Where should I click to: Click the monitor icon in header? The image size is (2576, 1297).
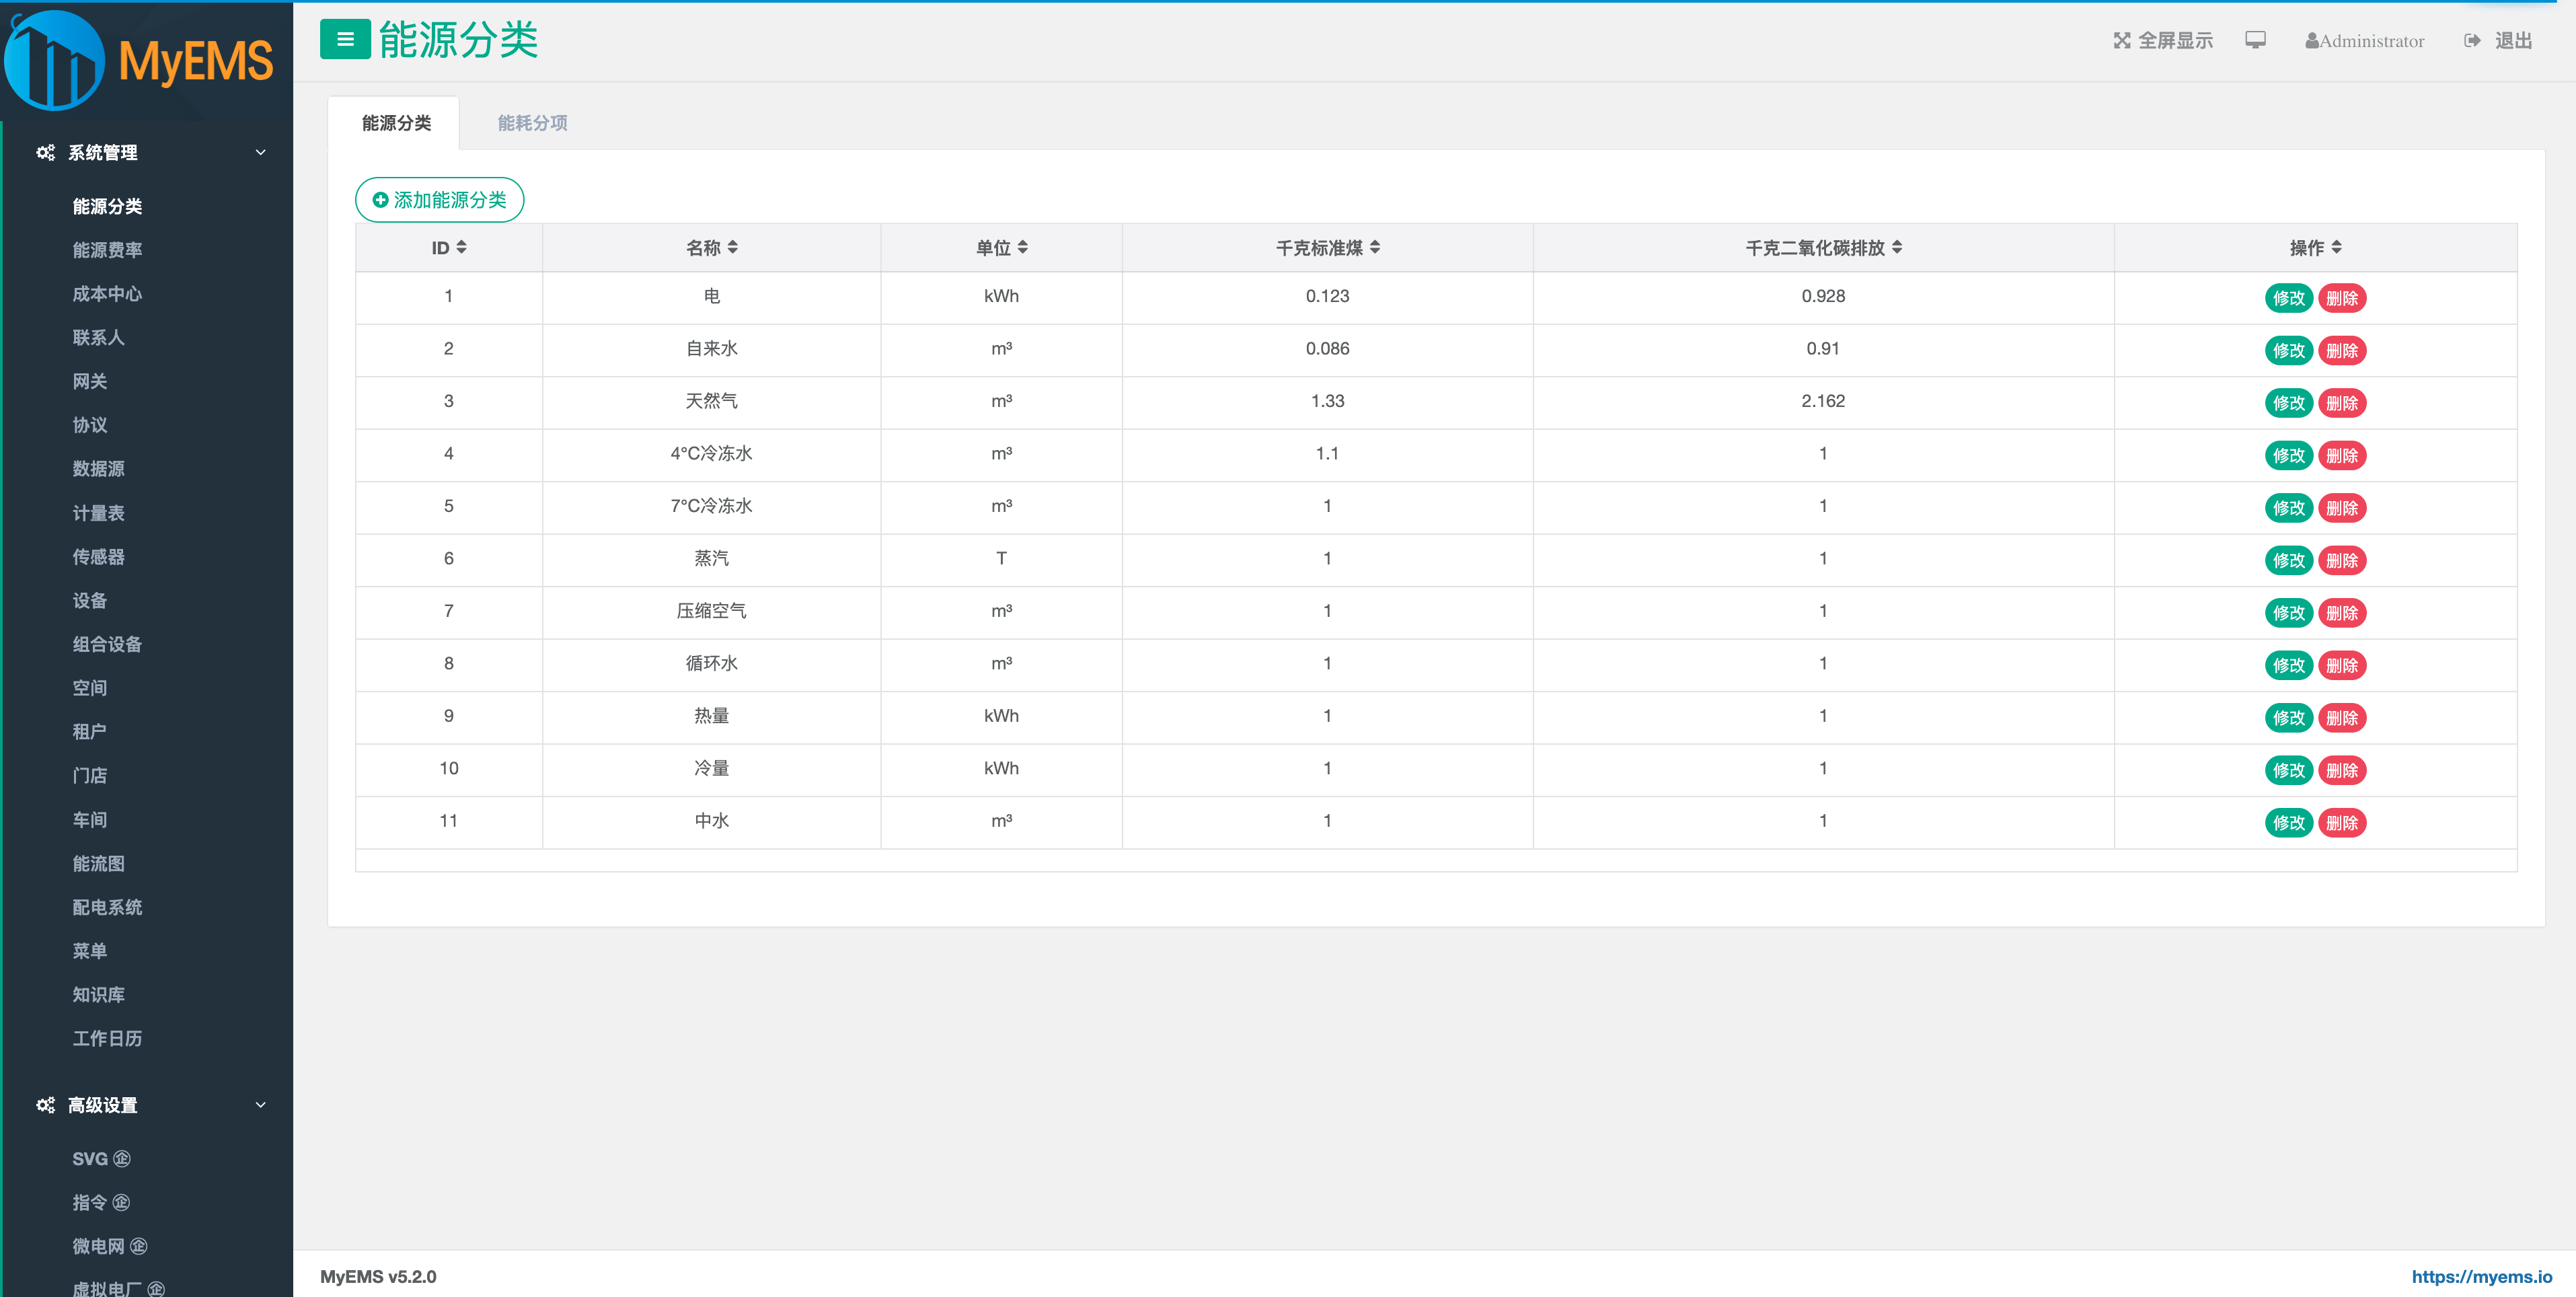tap(2255, 40)
